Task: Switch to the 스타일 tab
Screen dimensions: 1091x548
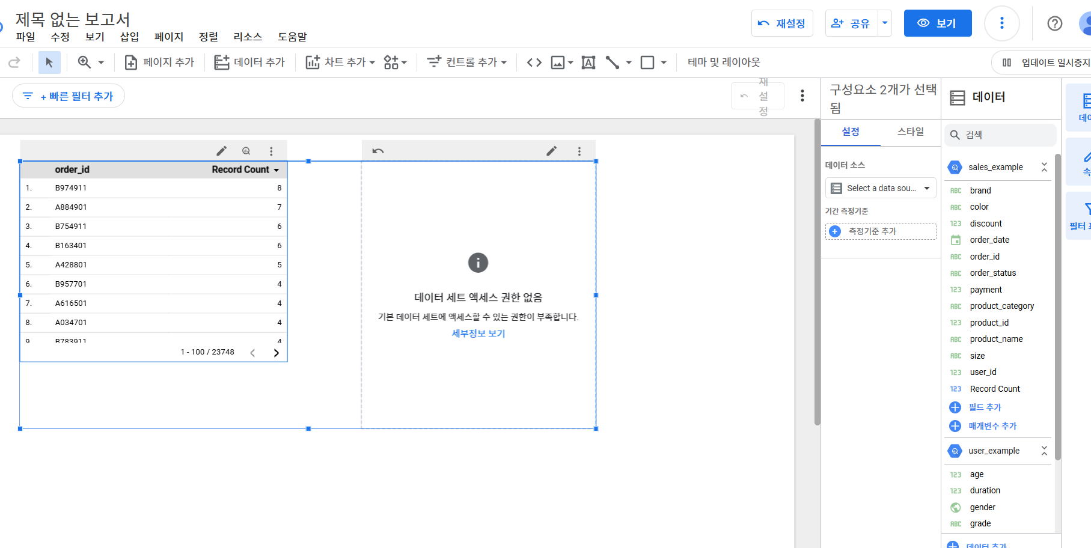Action: (911, 132)
